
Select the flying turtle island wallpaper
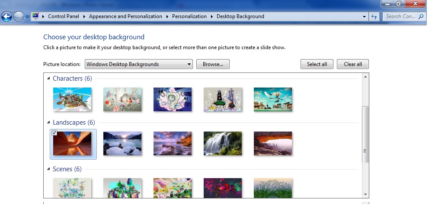(72, 99)
